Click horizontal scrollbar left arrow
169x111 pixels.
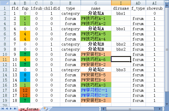(103, 109)
